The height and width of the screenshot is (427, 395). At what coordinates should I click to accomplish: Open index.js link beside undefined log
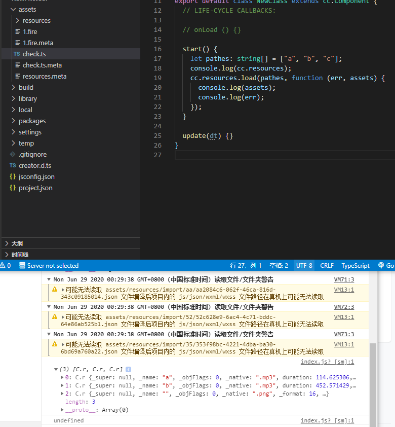[x=327, y=420]
